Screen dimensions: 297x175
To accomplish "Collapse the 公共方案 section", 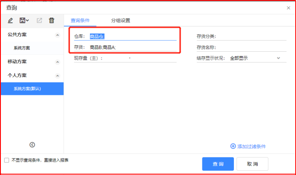I will (x=57, y=35).
